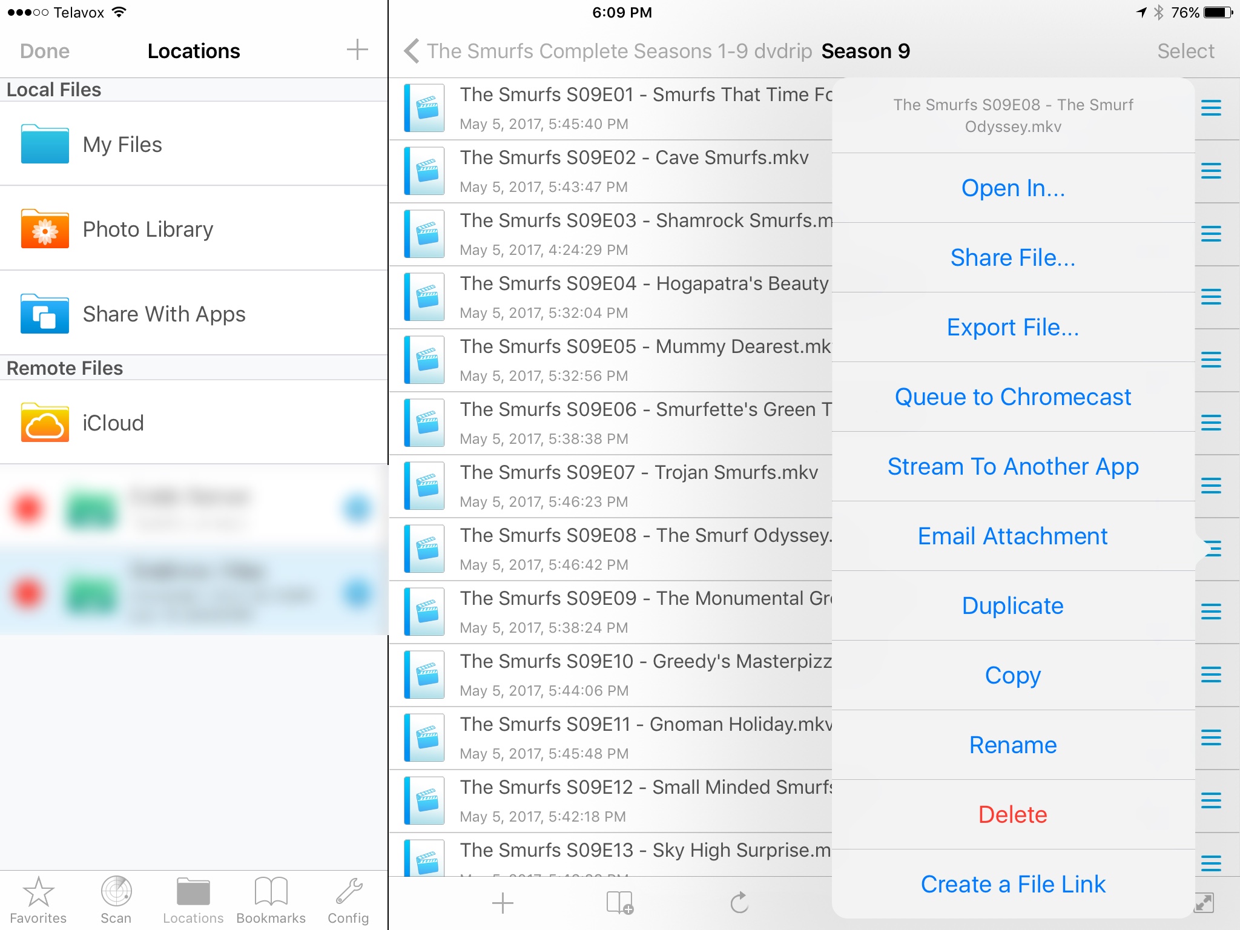The image size is (1240, 930).
Task: Tap the Done button
Action: pos(45,51)
